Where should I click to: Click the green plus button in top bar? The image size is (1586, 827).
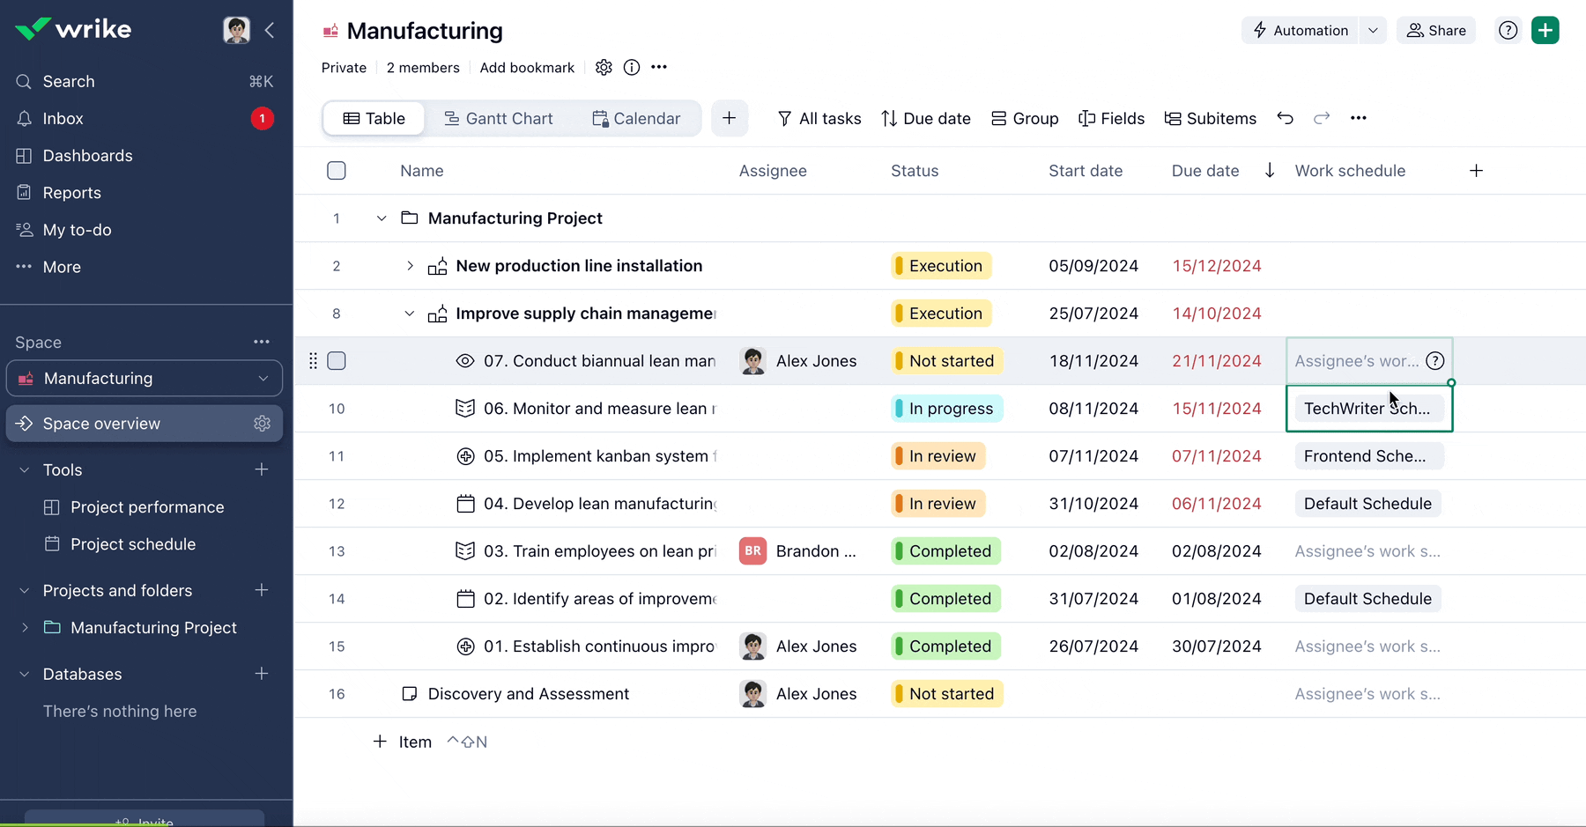(x=1545, y=29)
